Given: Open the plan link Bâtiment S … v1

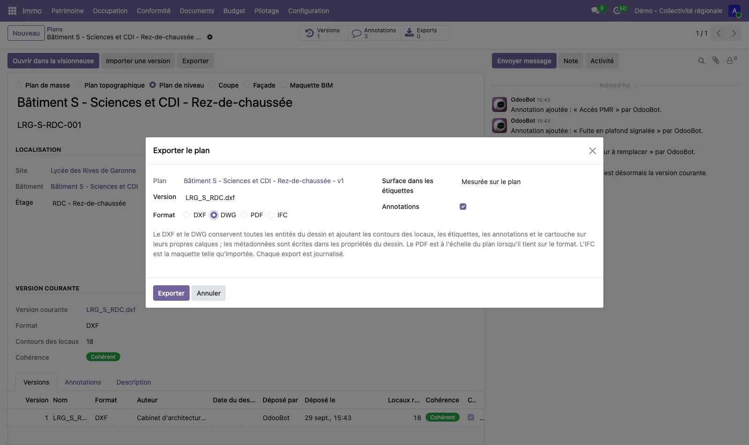Looking at the screenshot, I should click(264, 181).
